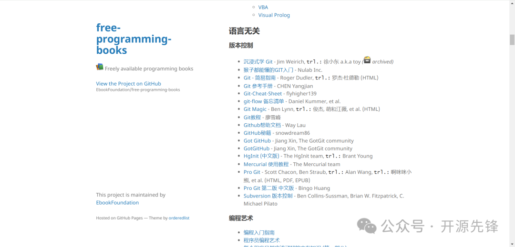Open 沉浸式学 Git book link

258,61
